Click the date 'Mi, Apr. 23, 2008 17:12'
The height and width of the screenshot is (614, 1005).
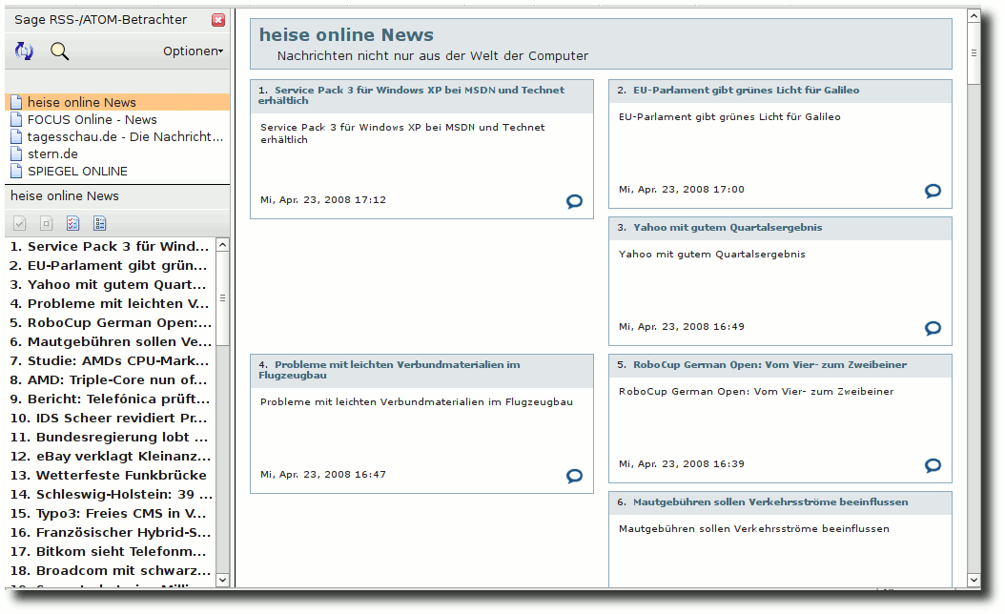pos(323,200)
